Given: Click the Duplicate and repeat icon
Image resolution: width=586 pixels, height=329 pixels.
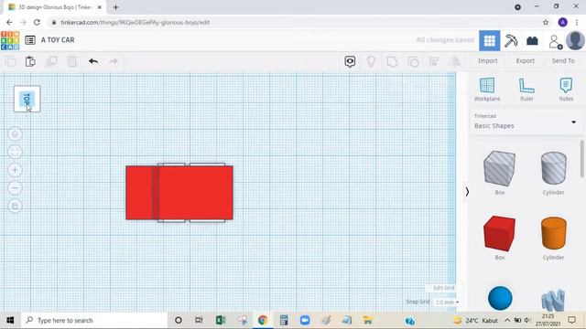Looking at the screenshot, I should (51, 61).
